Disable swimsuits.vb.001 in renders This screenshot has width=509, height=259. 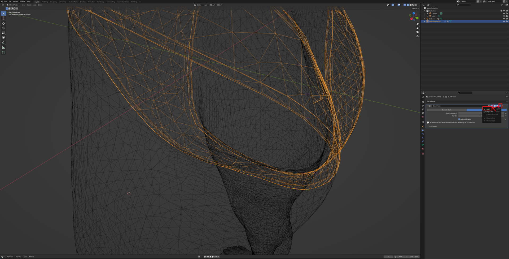pos(507,21)
